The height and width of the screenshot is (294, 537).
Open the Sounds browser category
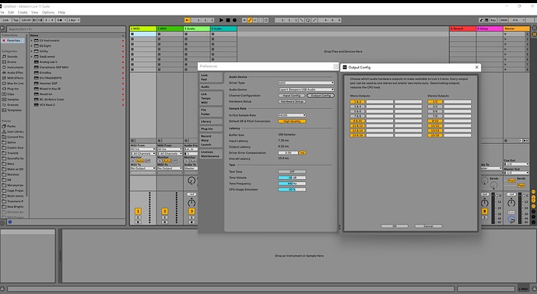(12, 57)
